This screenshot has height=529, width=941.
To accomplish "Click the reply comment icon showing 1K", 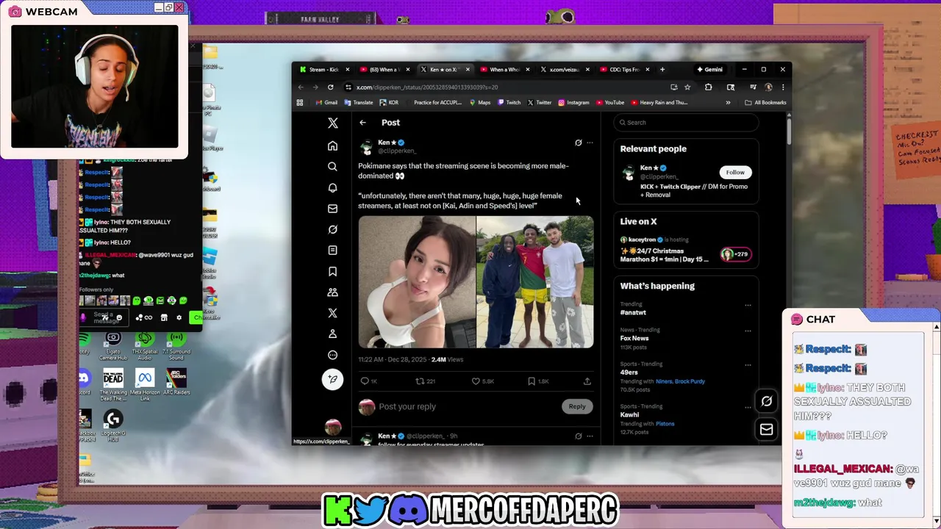I will pyautogui.click(x=369, y=381).
